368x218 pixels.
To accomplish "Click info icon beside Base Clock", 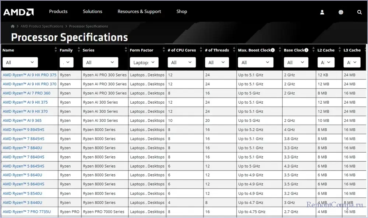I will pos(307,50).
